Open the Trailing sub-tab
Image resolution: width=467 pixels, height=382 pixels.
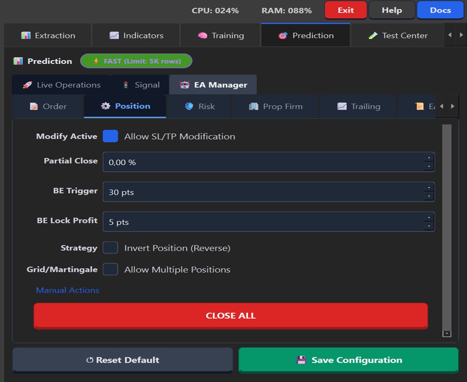click(358, 107)
